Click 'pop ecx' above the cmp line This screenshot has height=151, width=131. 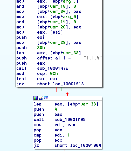pyautogui.click(x=48, y=130)
